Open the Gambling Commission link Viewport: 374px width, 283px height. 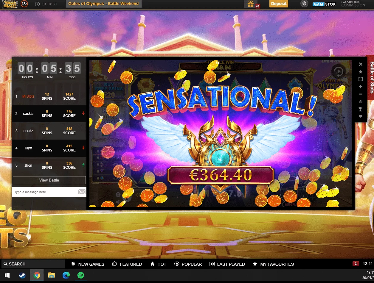(x=353, y=4)
